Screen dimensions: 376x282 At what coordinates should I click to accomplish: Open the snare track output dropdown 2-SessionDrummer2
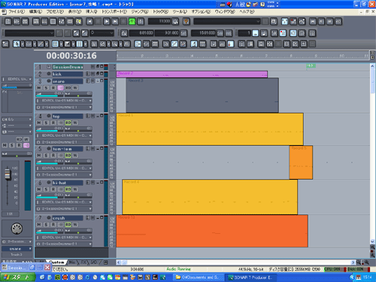click(x=64, y=108)
